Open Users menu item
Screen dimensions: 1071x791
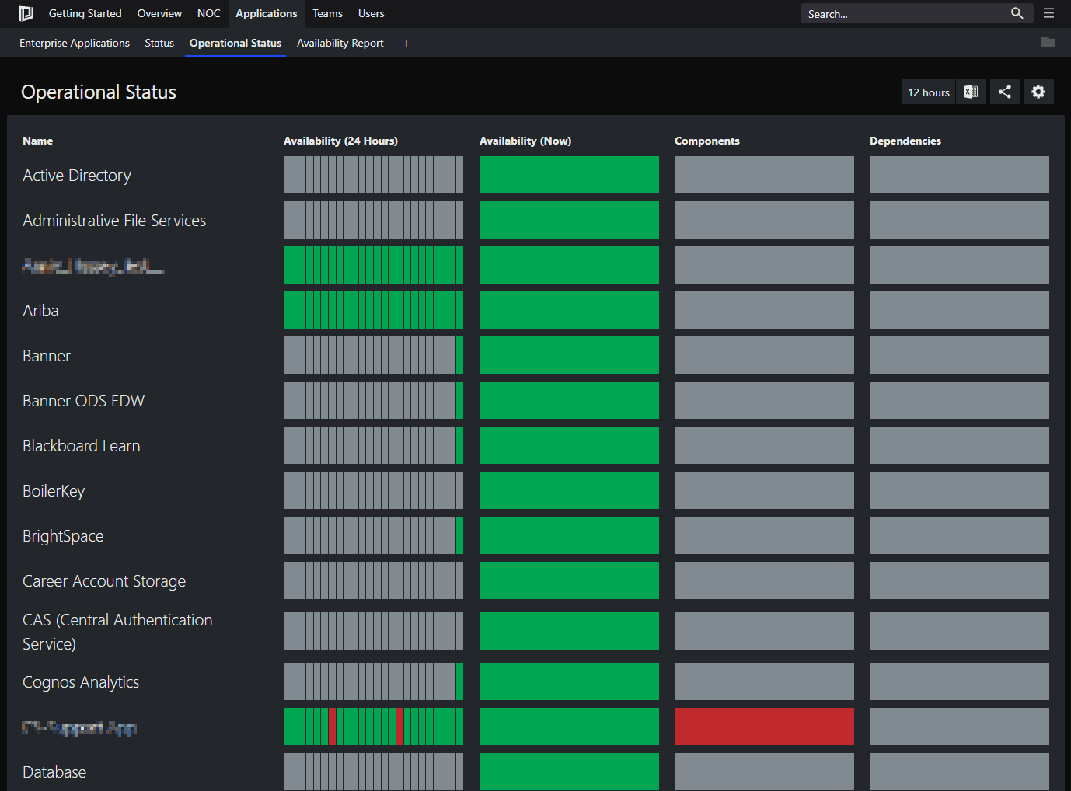click(x=371, y=13)
